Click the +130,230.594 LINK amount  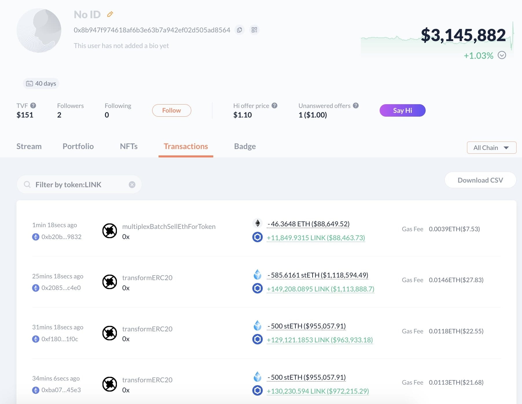(318, 391)
